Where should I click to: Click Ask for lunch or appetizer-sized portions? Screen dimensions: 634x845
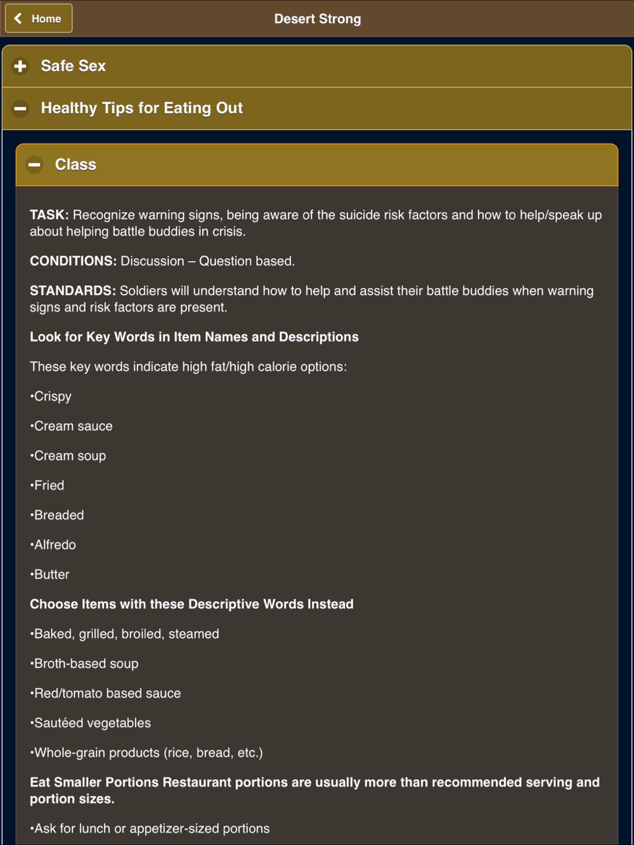[150, 829]
